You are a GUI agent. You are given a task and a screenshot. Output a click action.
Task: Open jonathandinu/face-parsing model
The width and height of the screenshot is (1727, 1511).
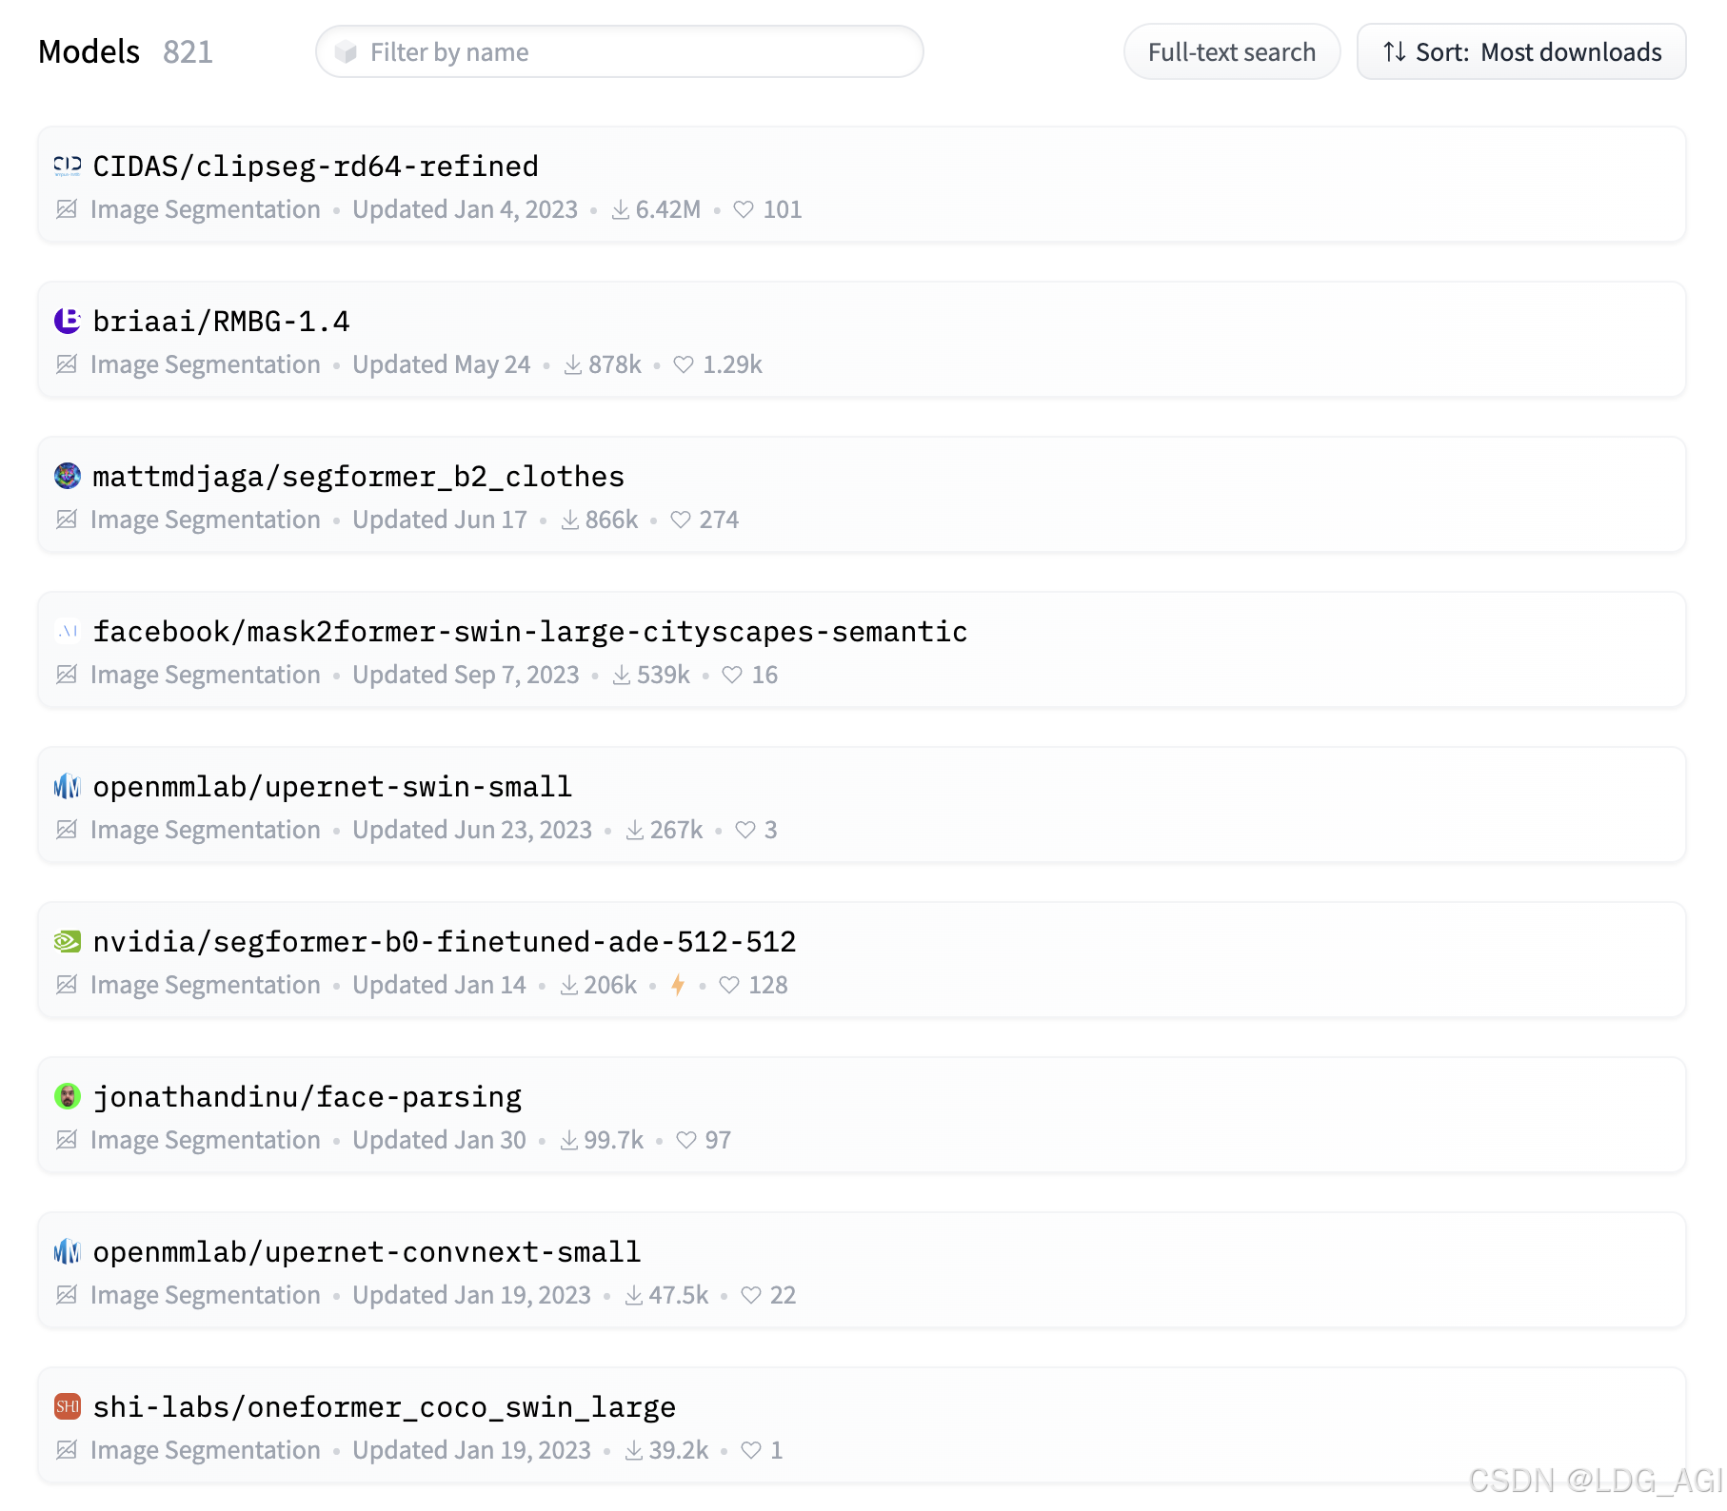pos(308,1097)
